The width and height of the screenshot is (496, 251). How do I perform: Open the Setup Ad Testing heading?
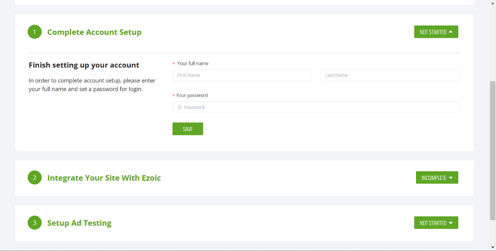tap(79, 223)
